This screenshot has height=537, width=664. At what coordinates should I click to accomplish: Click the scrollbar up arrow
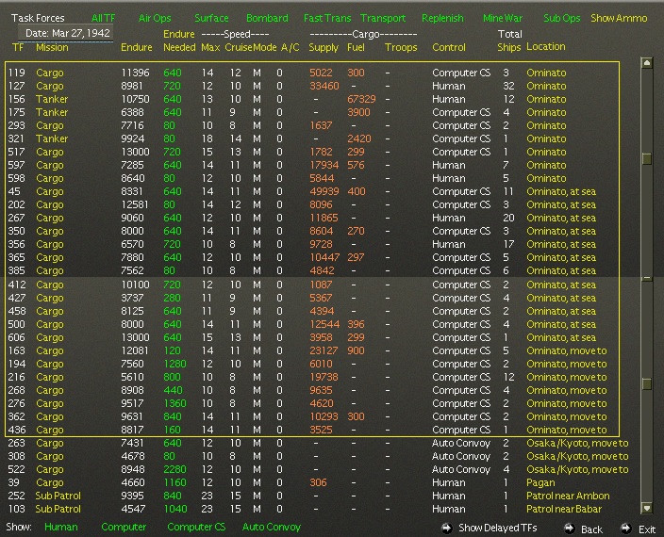click(x=647, y=63)
